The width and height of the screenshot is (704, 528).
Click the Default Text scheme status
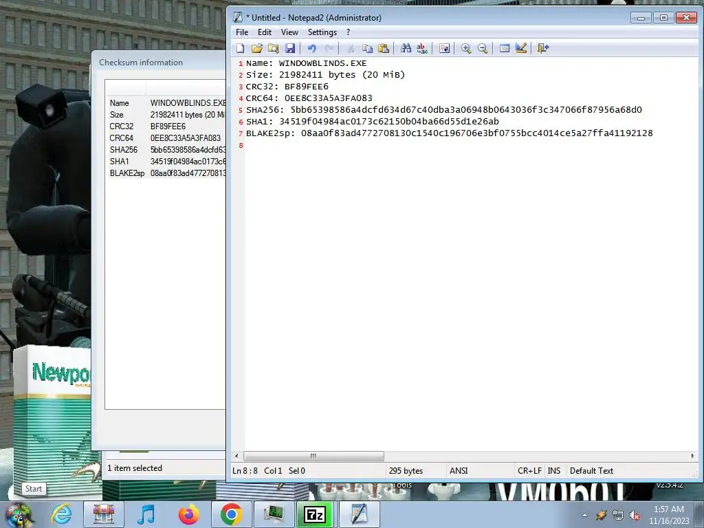[x=591, y=471]
